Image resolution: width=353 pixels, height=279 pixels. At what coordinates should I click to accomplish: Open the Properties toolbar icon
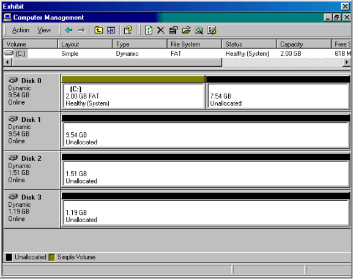(x=173, y=30)
